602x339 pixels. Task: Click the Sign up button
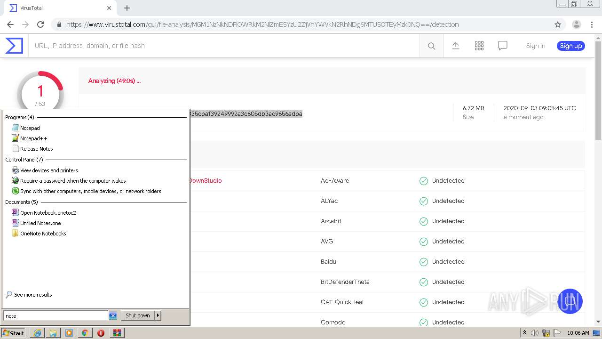pyautogui.click(x=571, y=46)
